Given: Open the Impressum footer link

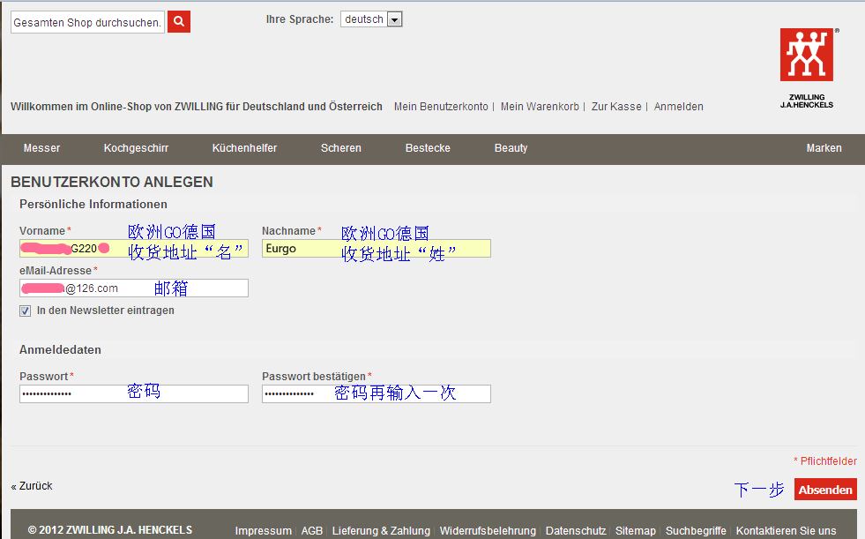Looking at the screenshot, I should [263, 531].
